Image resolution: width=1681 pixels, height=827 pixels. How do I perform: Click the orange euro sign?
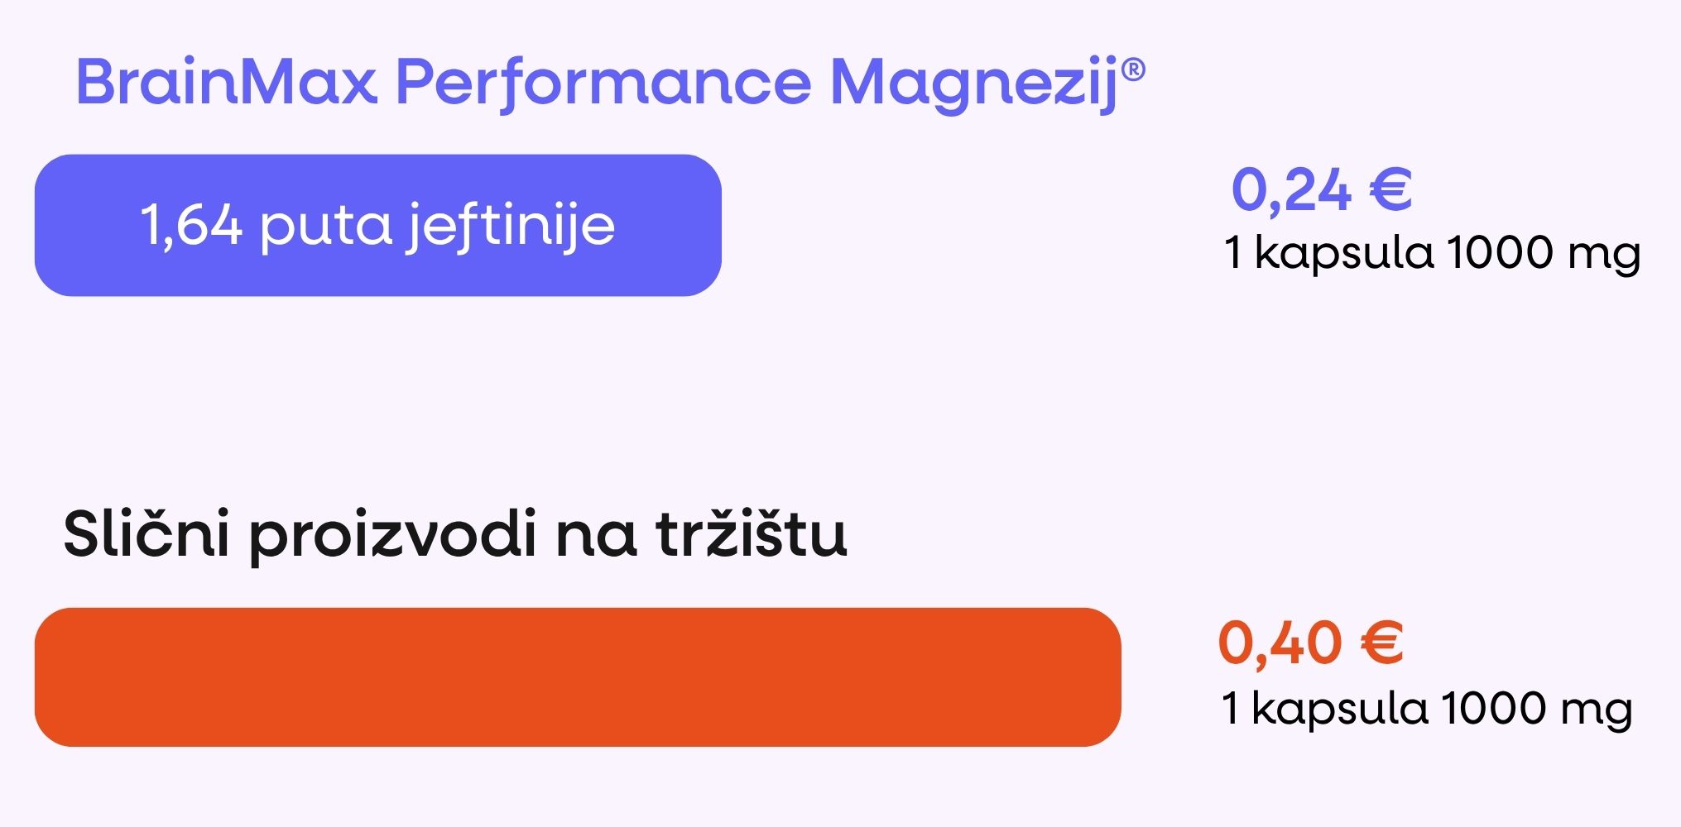(1382, 643)
